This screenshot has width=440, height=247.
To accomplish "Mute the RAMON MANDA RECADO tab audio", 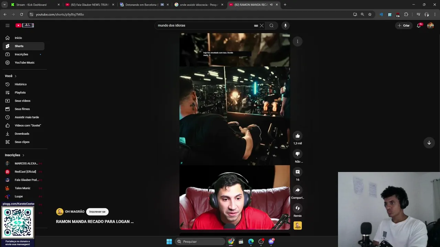I will point(271,5).
